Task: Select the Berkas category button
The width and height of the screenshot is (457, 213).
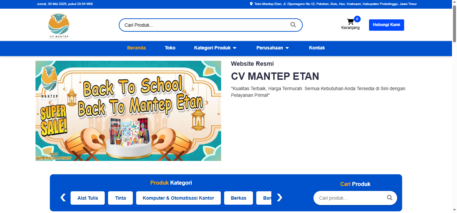Action: [239, 198]
